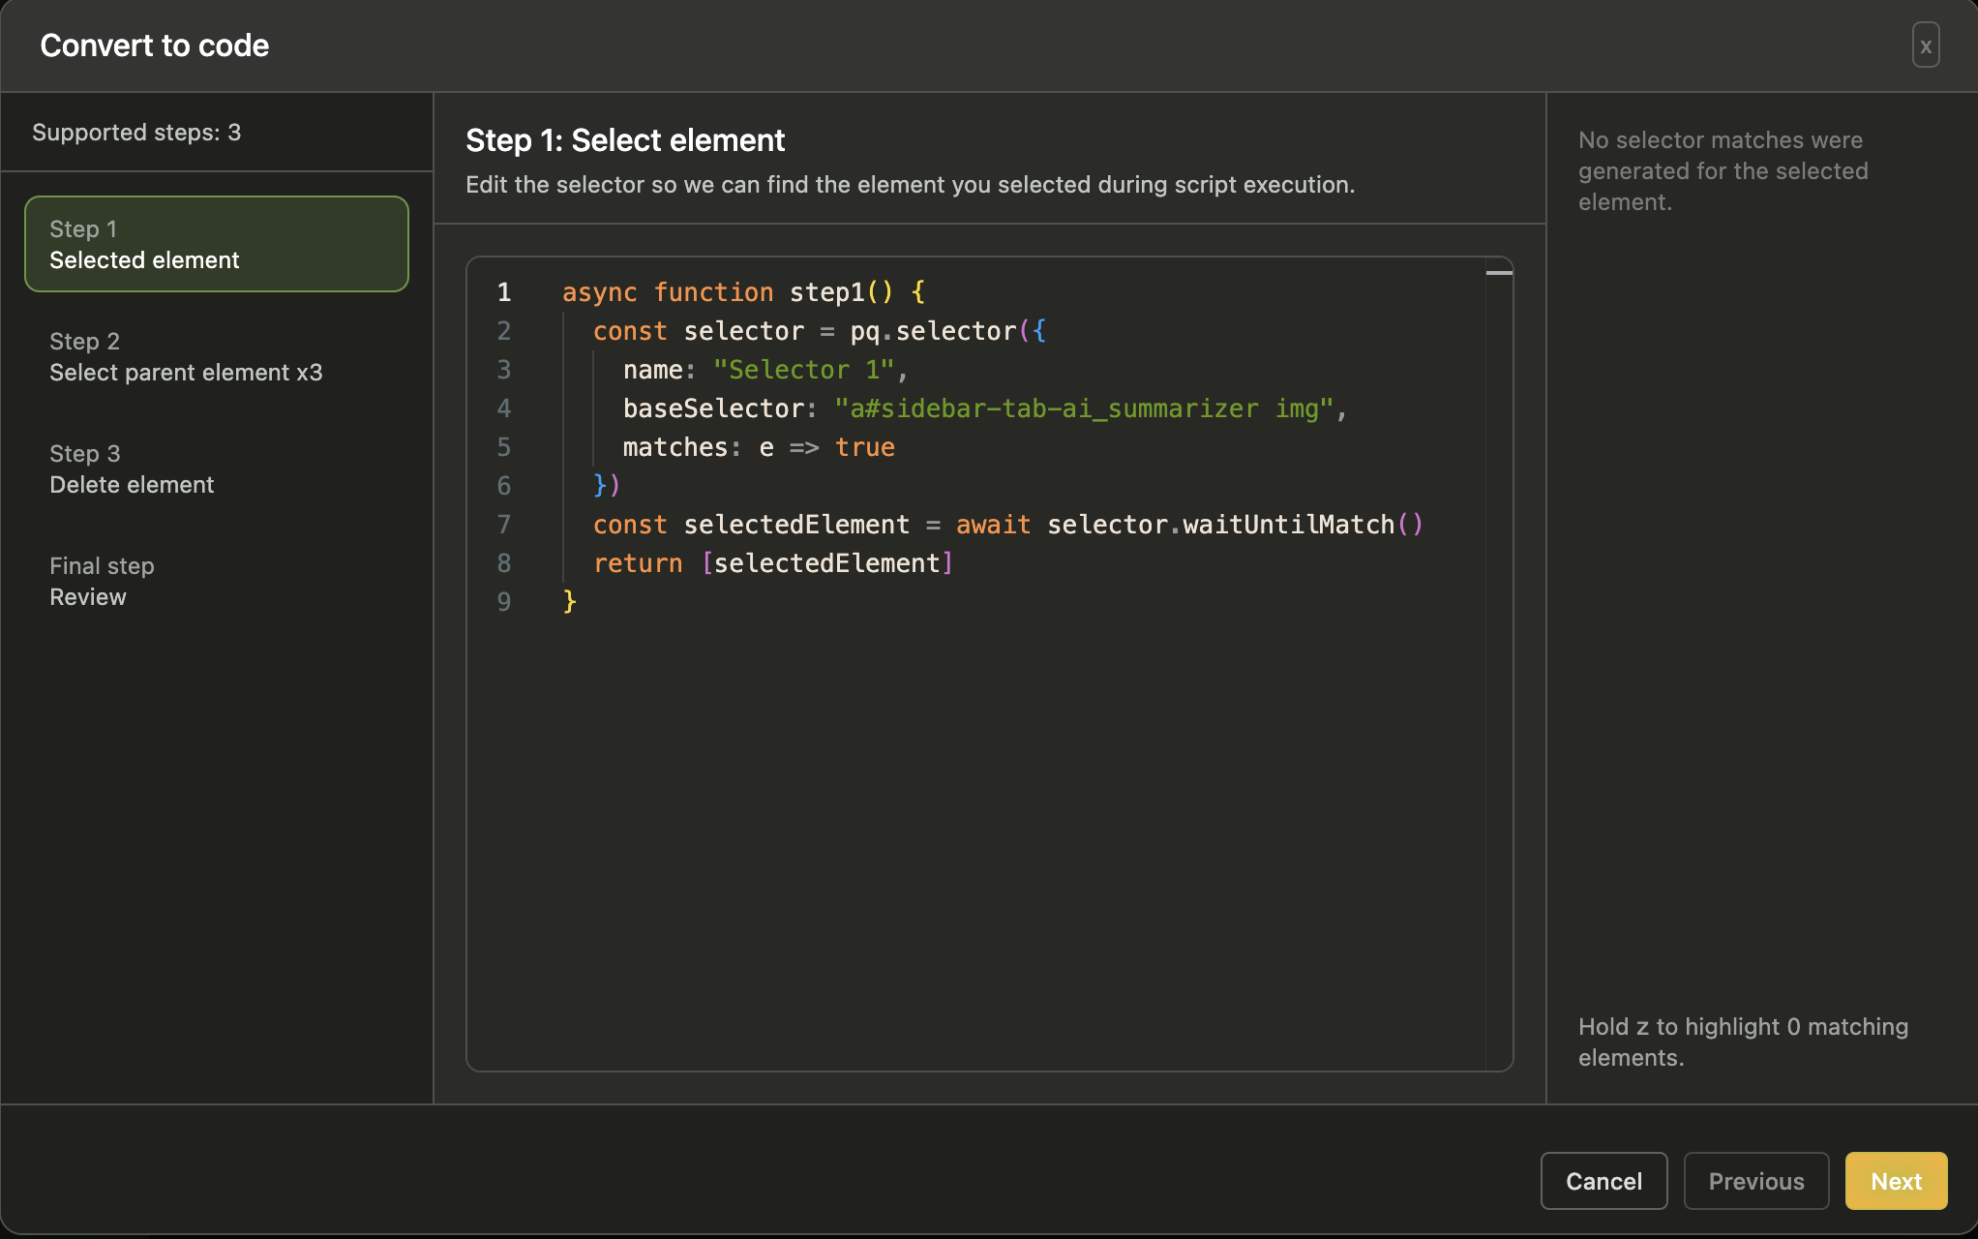
Task: Click the yellow Next button
Action: pyautogui.click(x=1896, y=1181)
